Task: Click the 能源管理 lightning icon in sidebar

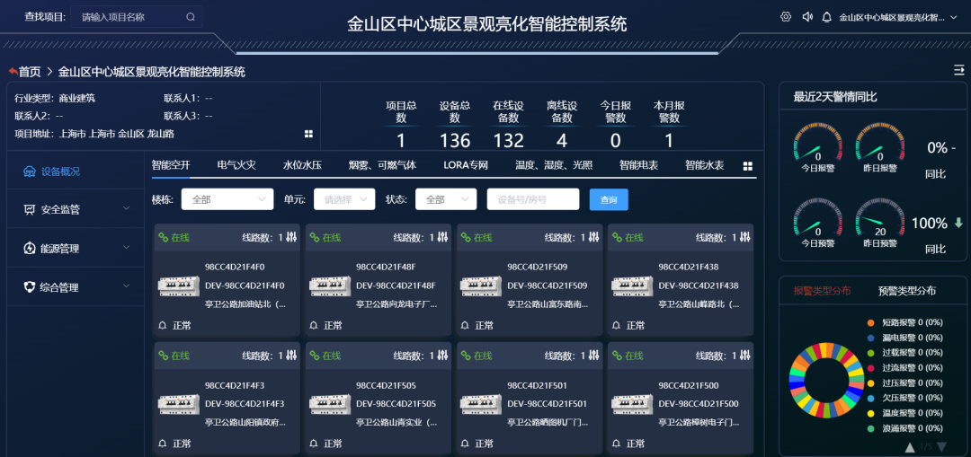Action: pos(29,248)
